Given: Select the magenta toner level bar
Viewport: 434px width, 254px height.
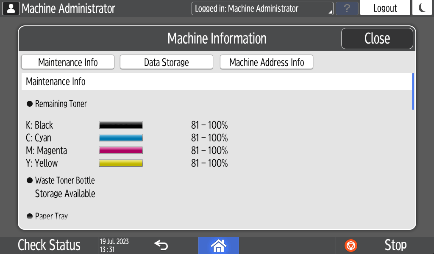Looking at the screenshot, I should point(121,150).
